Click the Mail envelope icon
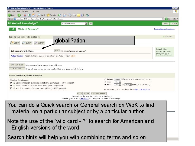 click(x=65, y=15)
